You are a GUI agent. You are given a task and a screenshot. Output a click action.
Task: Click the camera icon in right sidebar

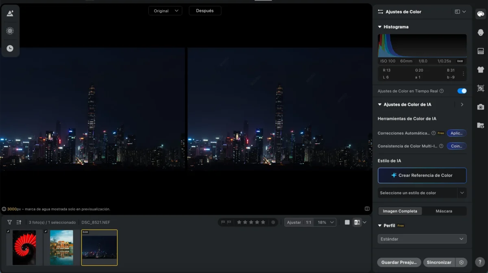[x=481, y=107]
